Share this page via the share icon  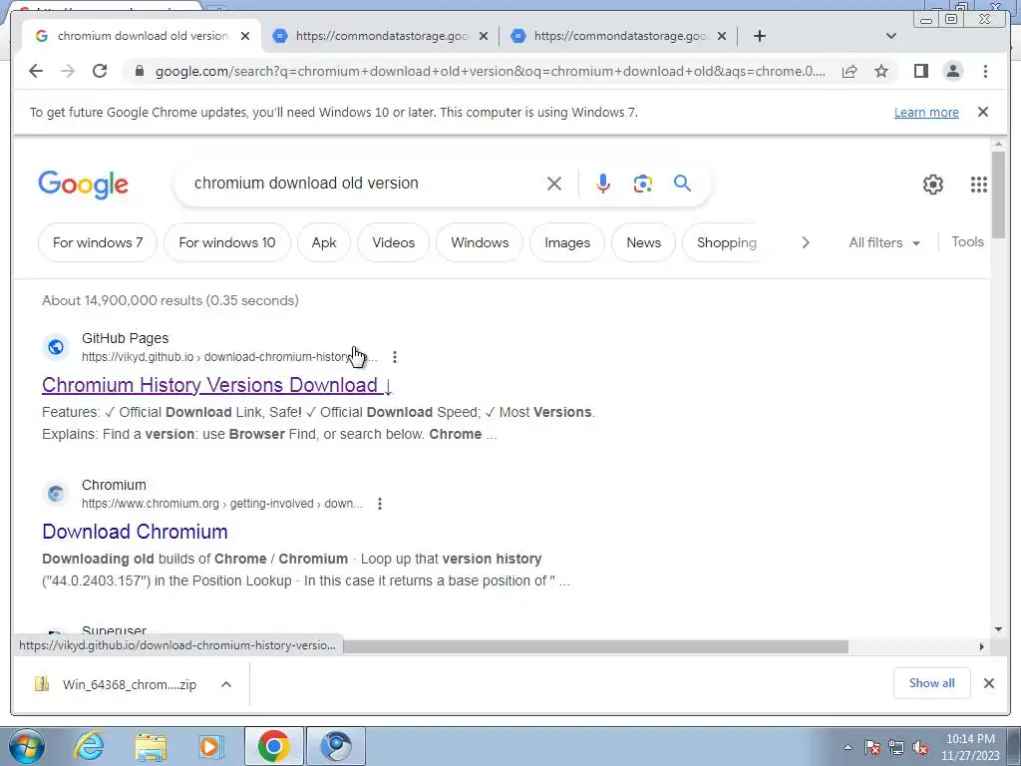point(850,71)
